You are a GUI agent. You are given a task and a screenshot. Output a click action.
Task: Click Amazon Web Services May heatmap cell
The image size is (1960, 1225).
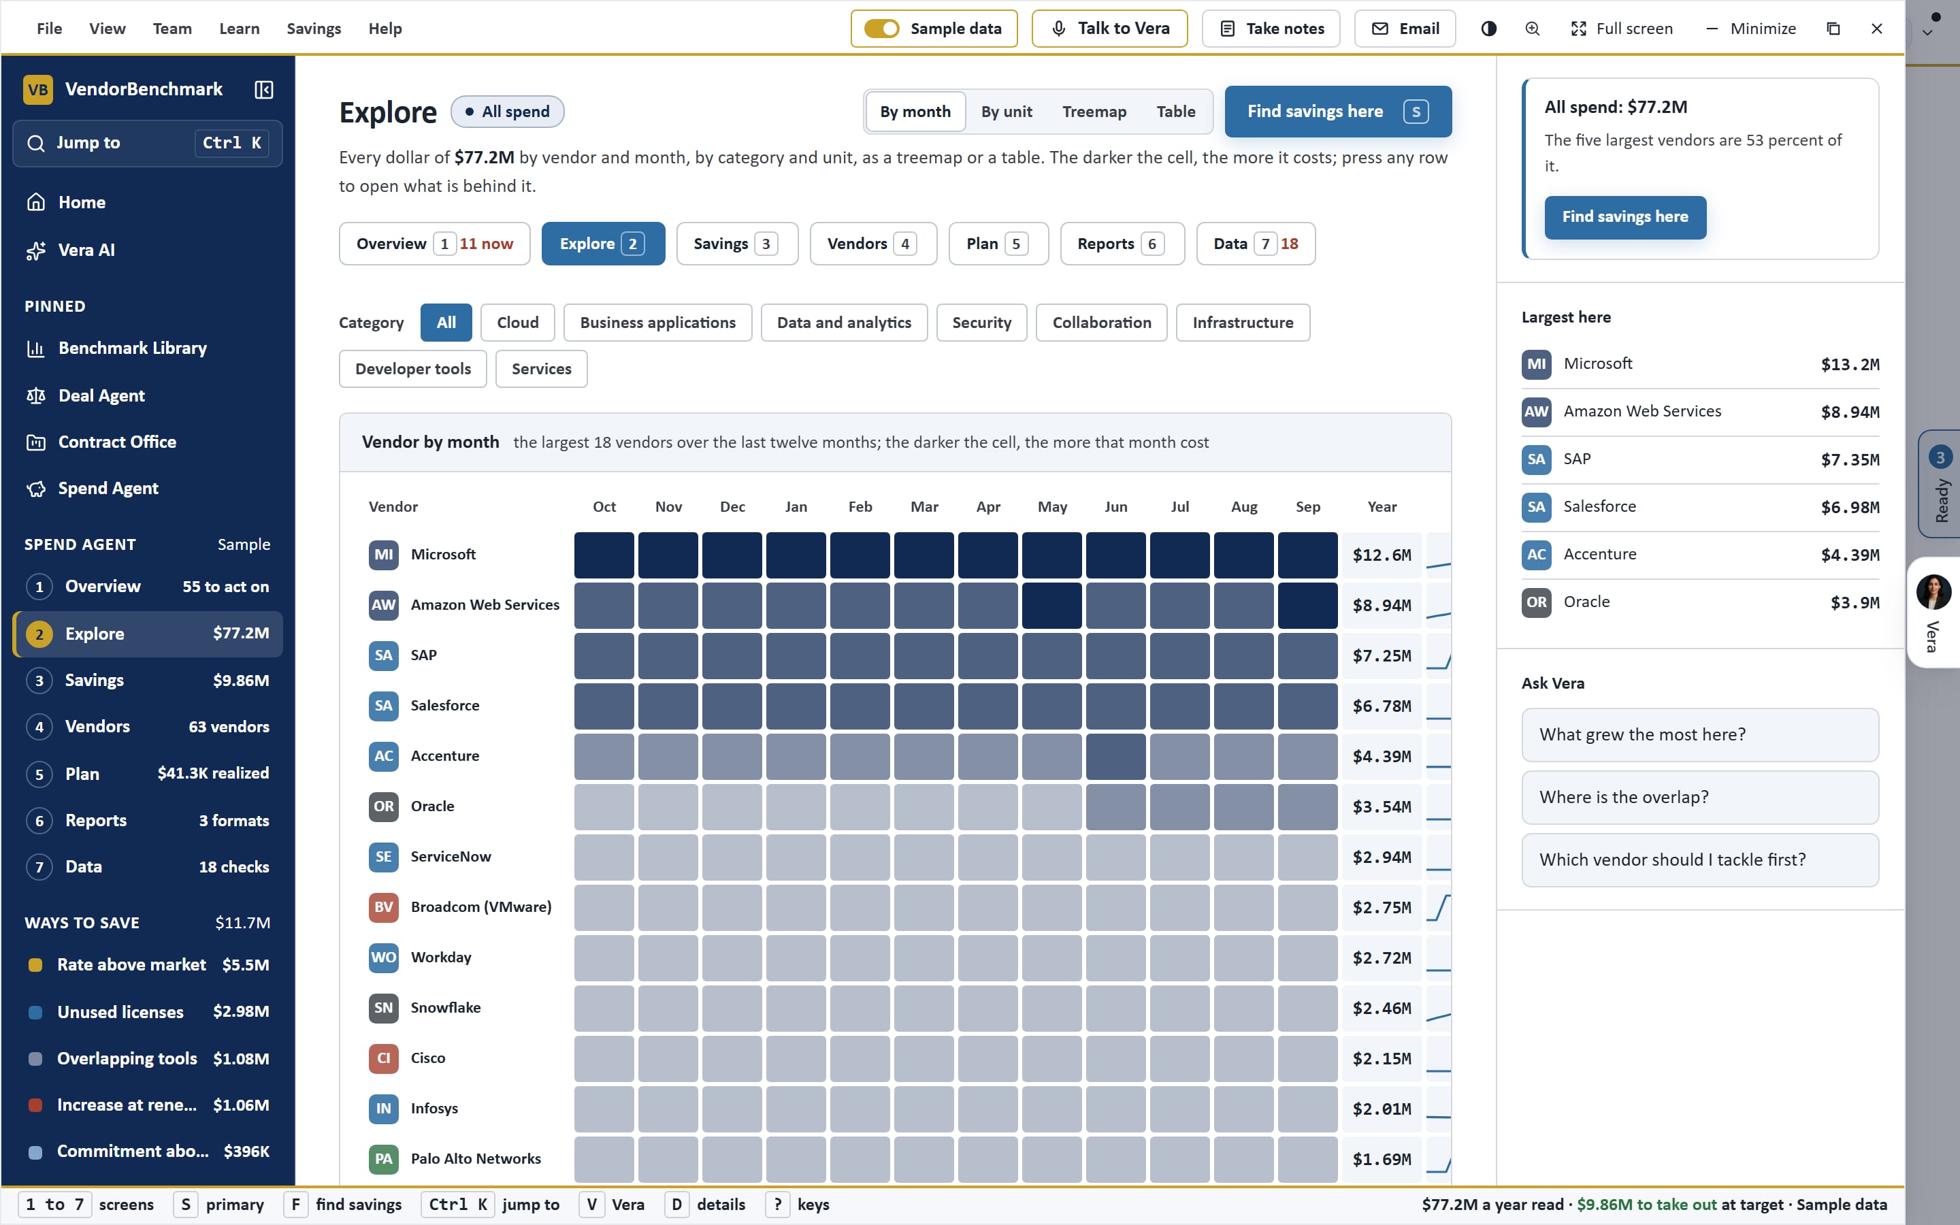1051,605
